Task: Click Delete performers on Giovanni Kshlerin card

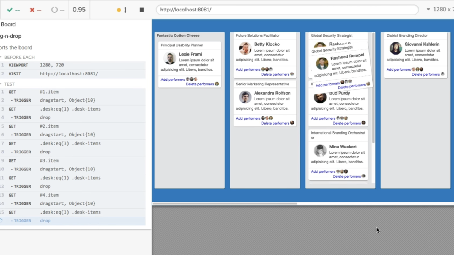Action: [x=426, y=74]
